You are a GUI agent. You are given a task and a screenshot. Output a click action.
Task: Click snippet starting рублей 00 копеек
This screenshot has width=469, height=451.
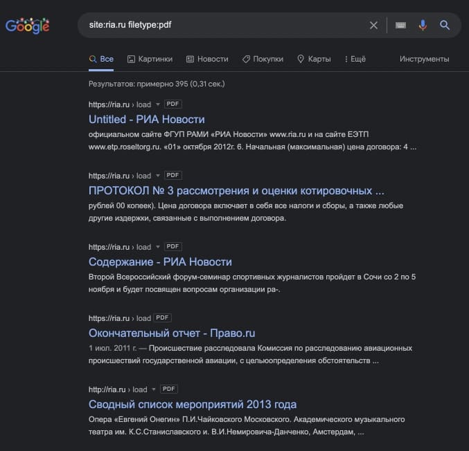[x=246, y=212]
